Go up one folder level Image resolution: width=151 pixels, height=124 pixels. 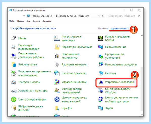[24, 16]
